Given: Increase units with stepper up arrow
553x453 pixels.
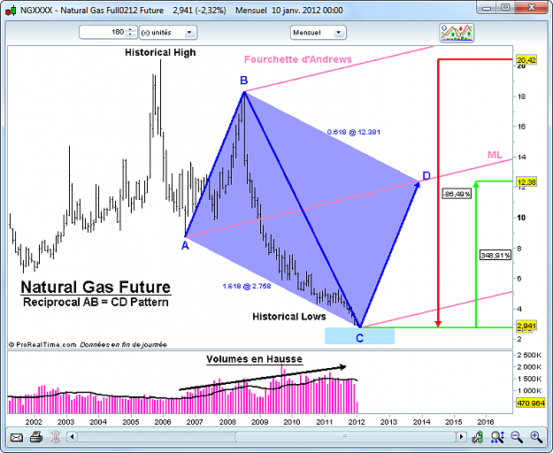Looking at the screenshot, I should pyautogui.click(x=130, y=30).
